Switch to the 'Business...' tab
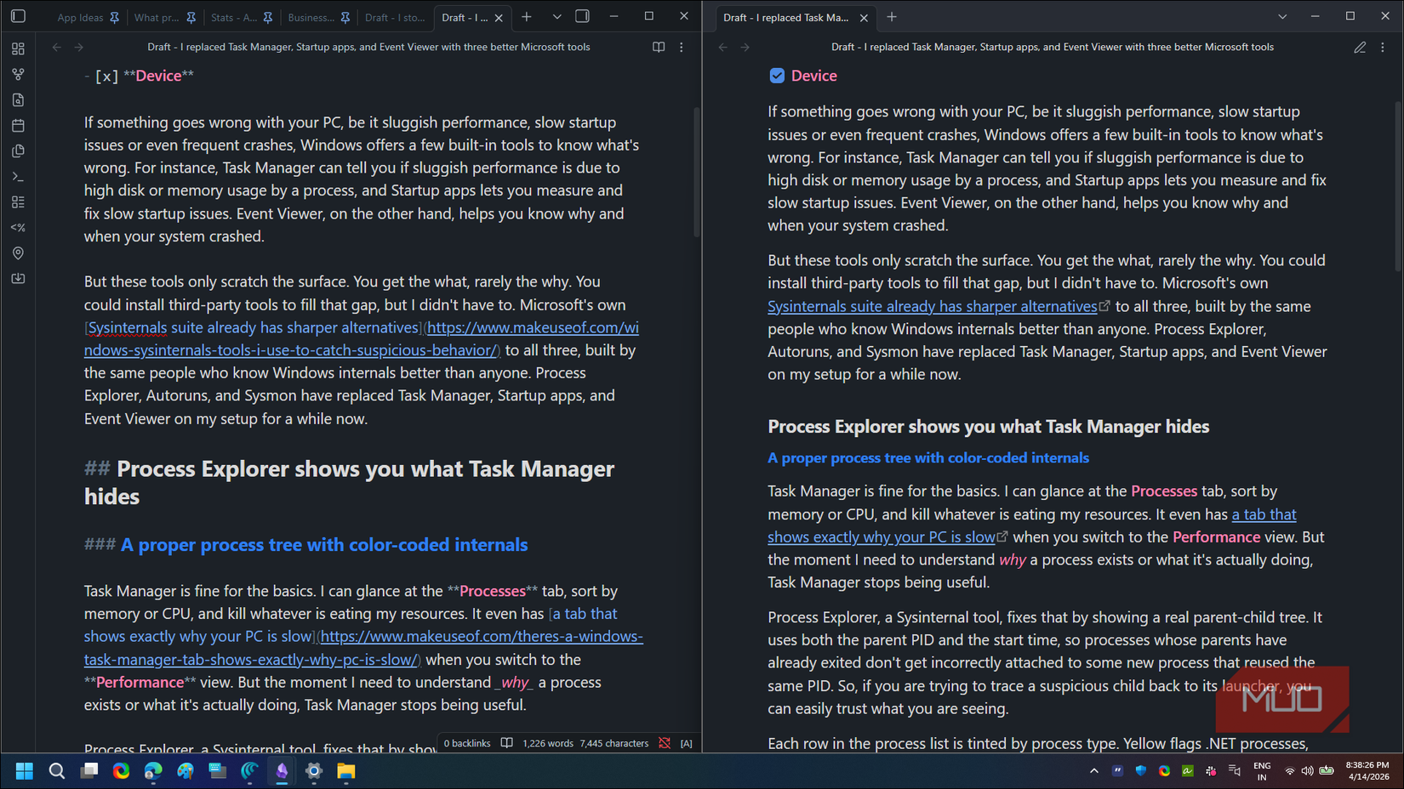Screen dimensions: 1404x789 point(311,17)
